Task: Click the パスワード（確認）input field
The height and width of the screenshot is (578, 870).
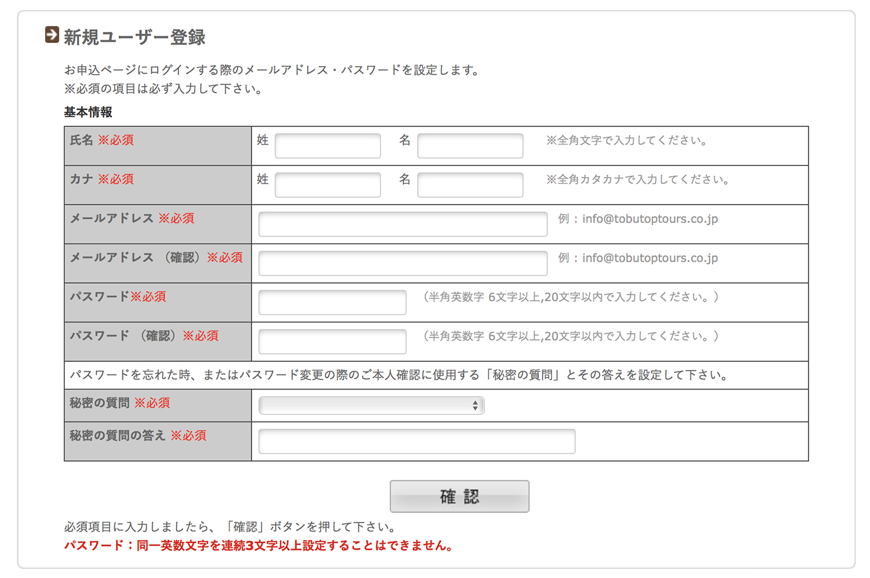Action: point(332,341)
